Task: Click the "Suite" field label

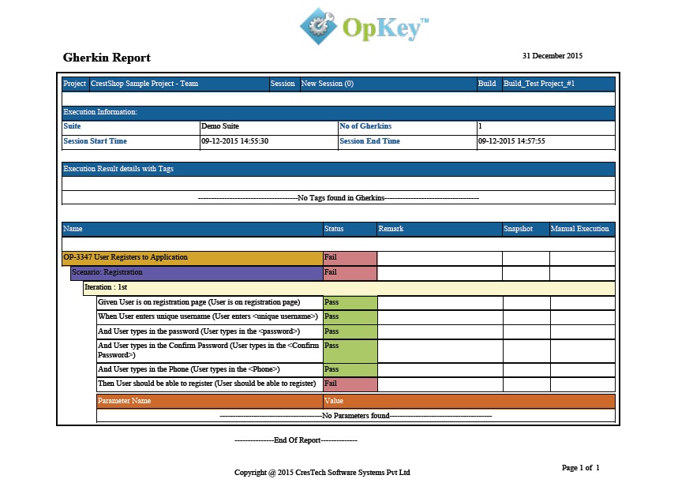Action: [x=72, y=126]
